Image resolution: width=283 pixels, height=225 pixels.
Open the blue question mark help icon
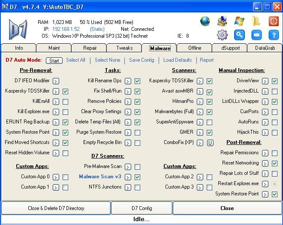coord(274,35)
